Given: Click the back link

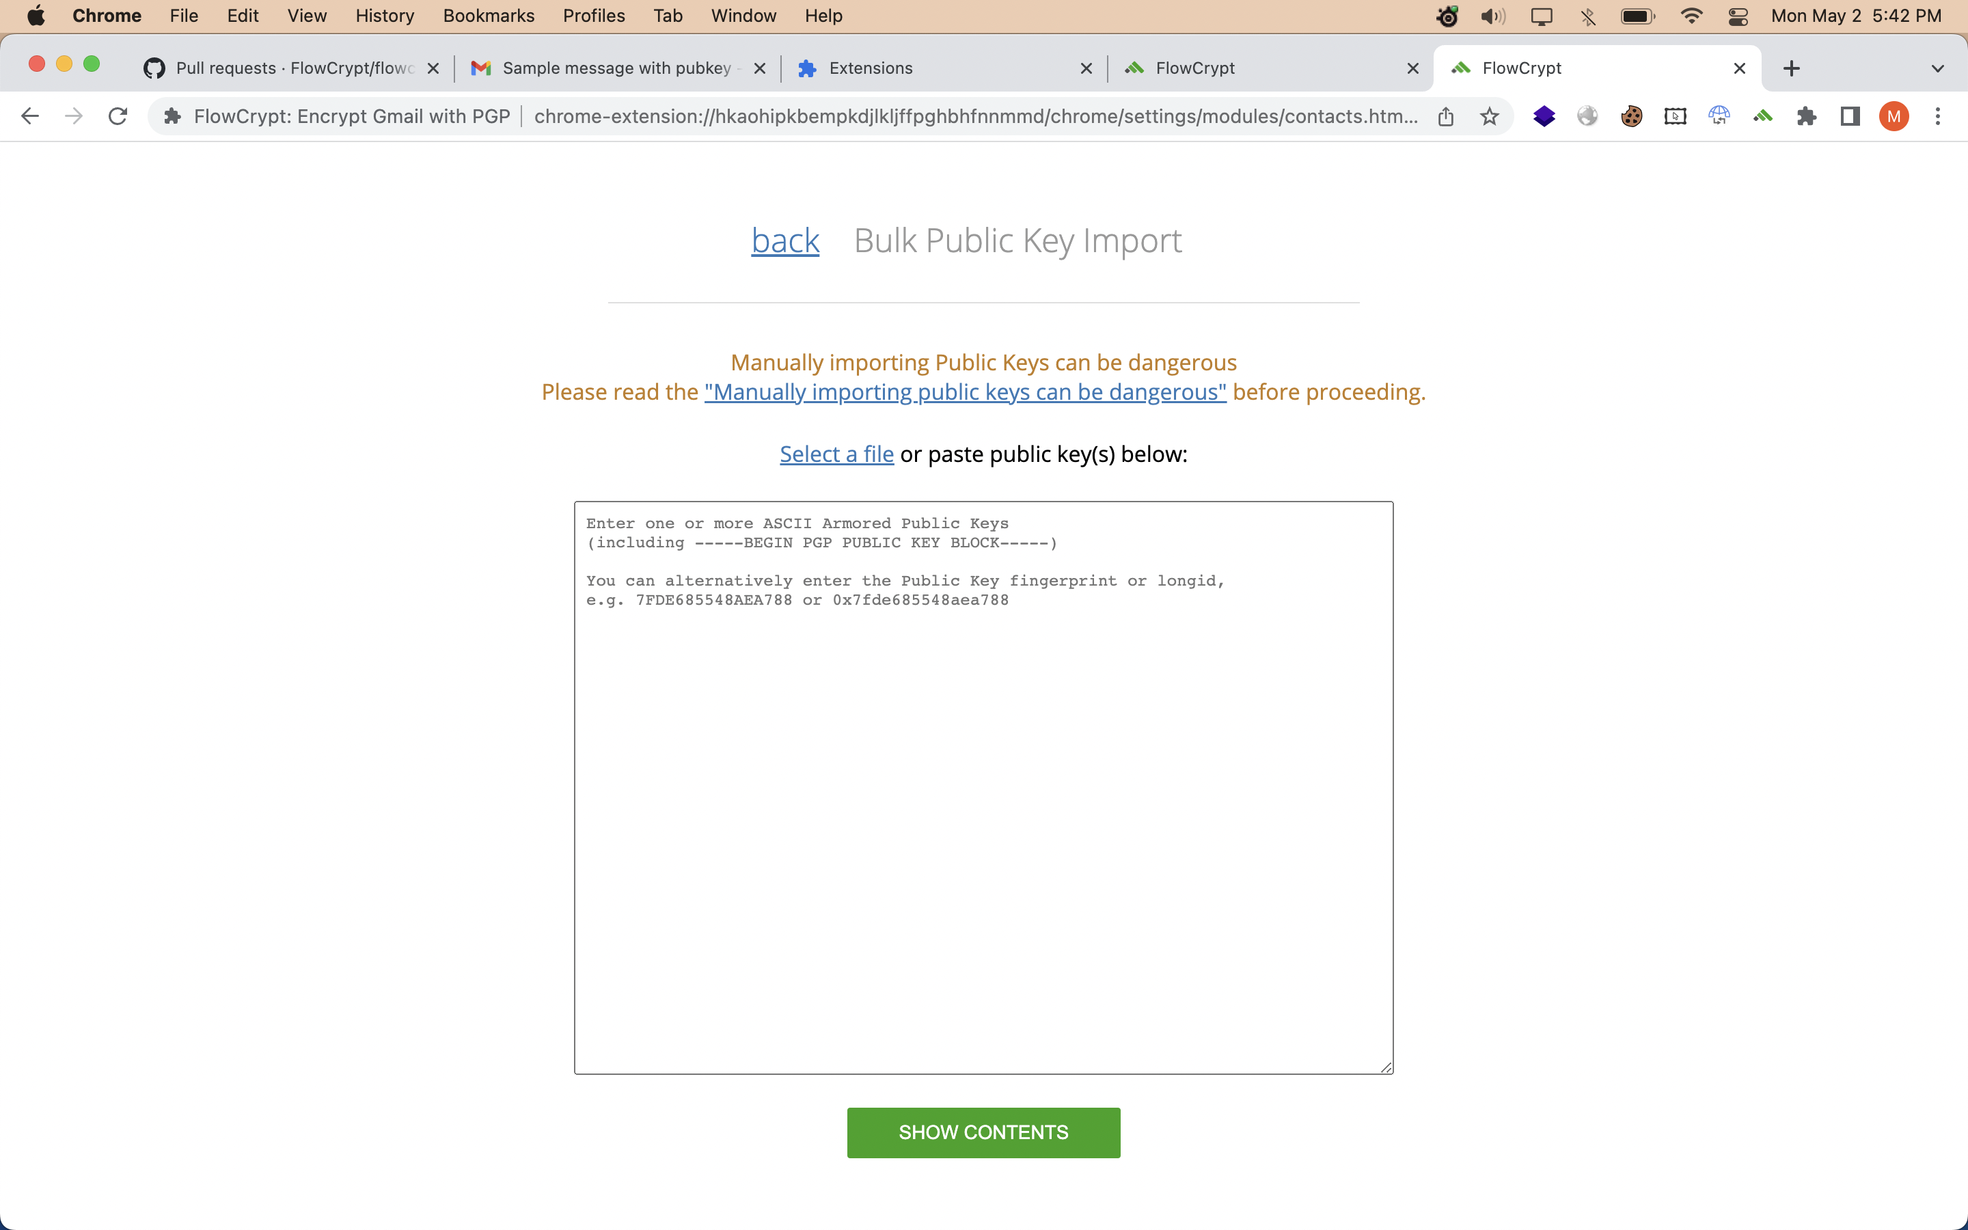Looking at the screenshot, I should point(784,241).
